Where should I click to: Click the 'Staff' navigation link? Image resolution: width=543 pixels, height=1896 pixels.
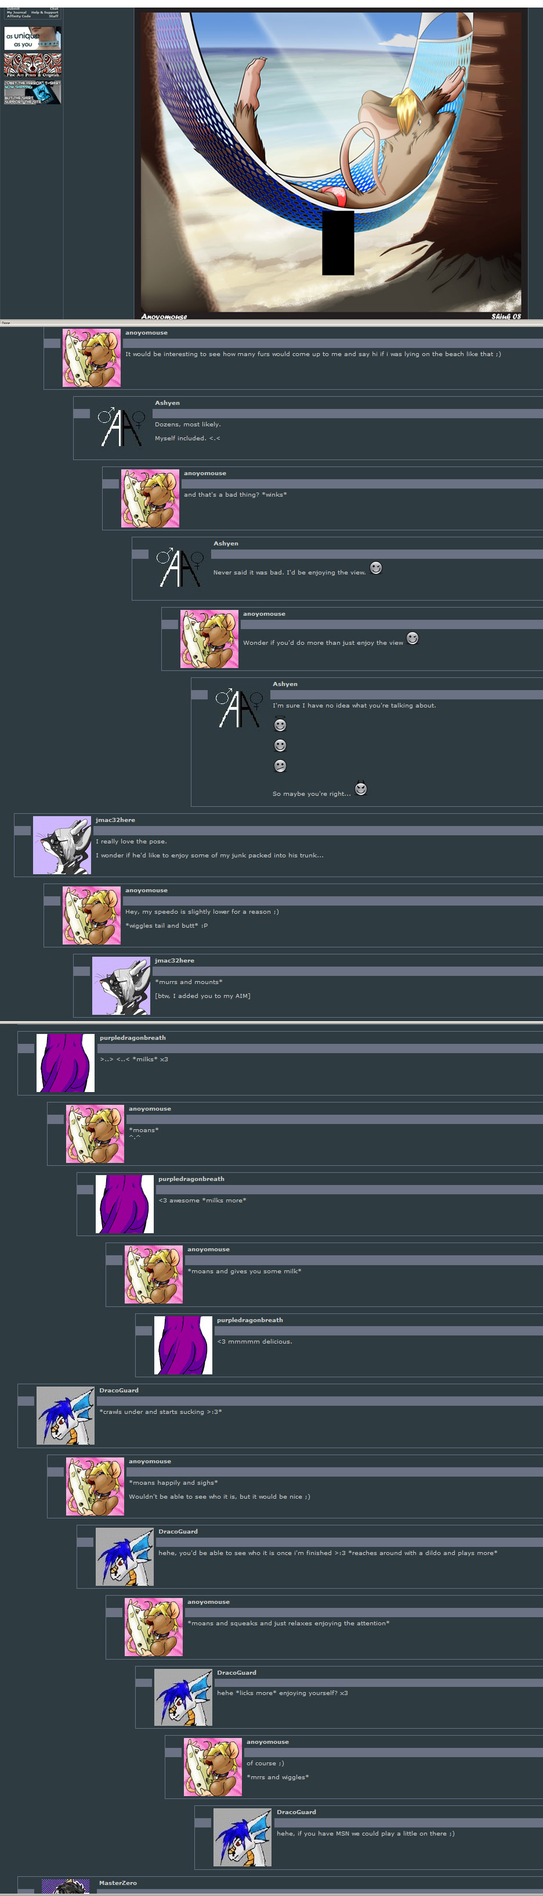(53, 16)
